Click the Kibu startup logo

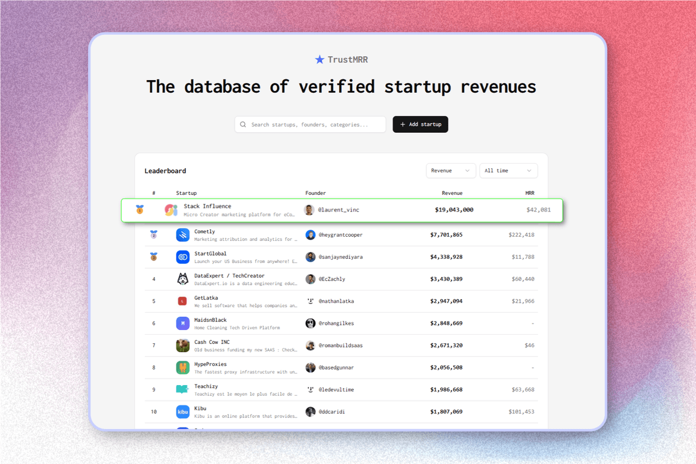(182, 411)
